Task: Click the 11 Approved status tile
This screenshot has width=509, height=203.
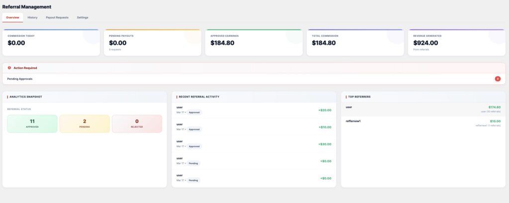Action: tap(32, 123)
